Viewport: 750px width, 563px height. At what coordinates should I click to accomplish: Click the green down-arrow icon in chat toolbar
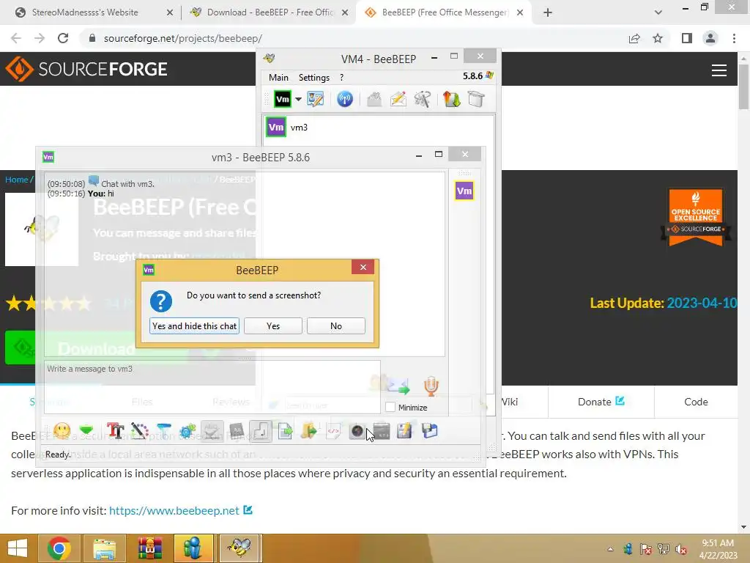(x=86, y=431)
